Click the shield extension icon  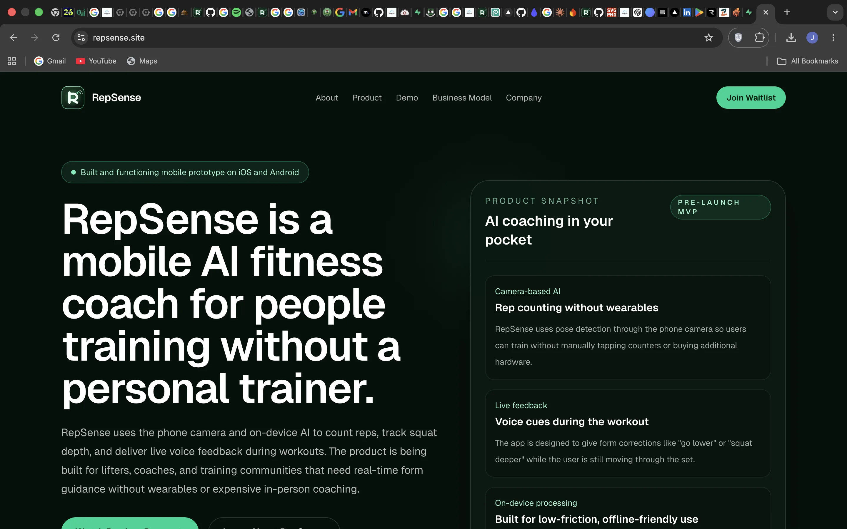pos(738,37)
